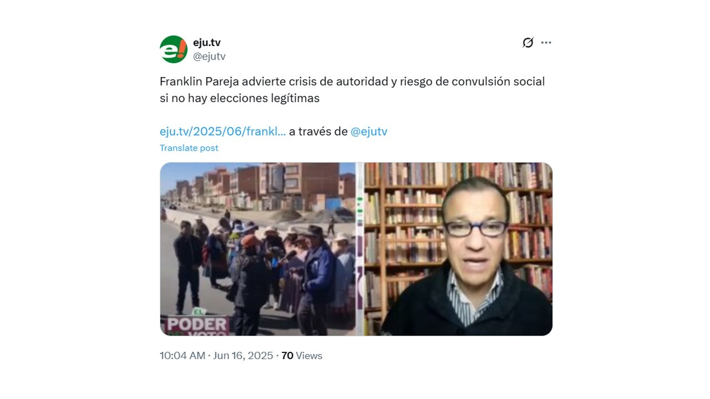
Task: Click the words 'a través de'
Action: [x=318, y=131]
